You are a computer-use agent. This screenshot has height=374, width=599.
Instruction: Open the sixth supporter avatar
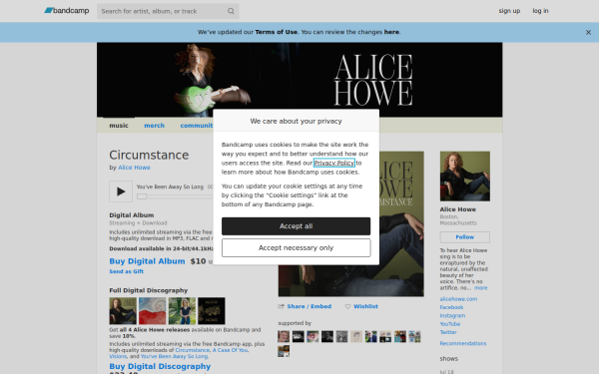click(356, 337)
